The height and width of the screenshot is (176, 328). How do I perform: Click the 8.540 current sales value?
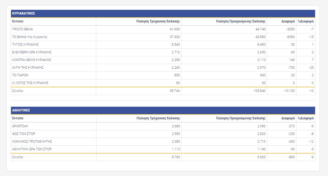coord(176,45)
